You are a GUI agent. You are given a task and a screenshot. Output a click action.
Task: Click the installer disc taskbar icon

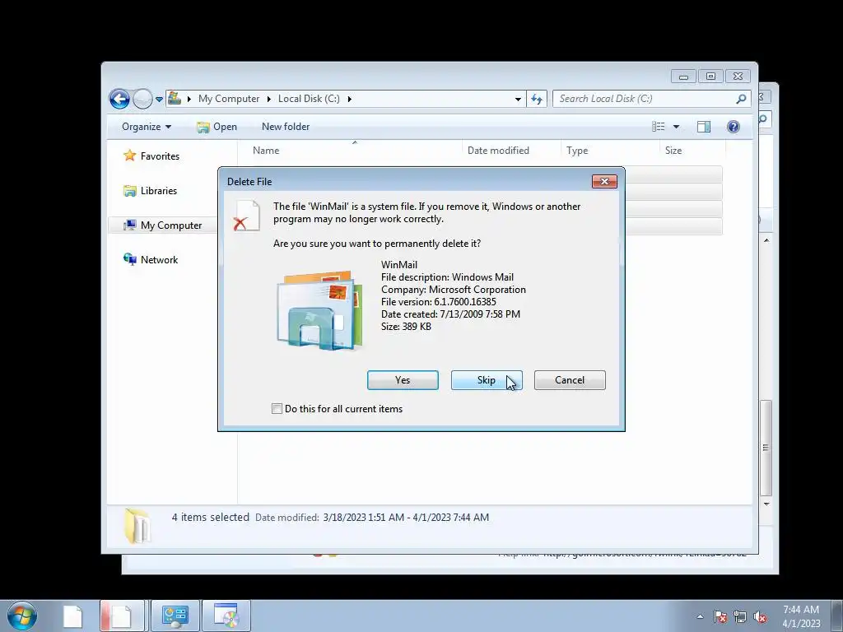226,616
